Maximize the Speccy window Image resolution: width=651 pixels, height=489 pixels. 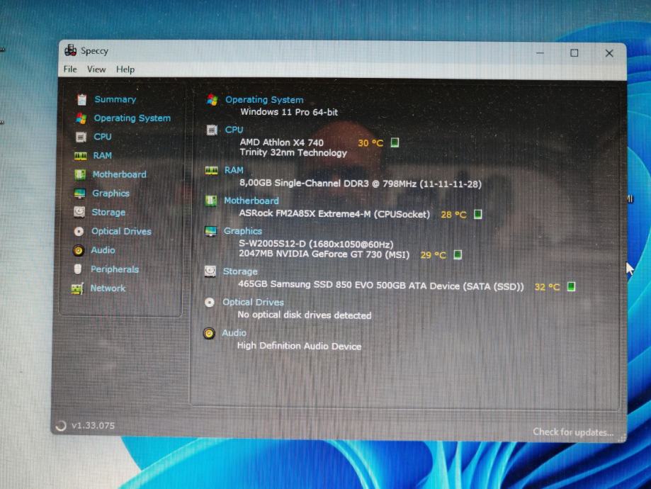574,52
